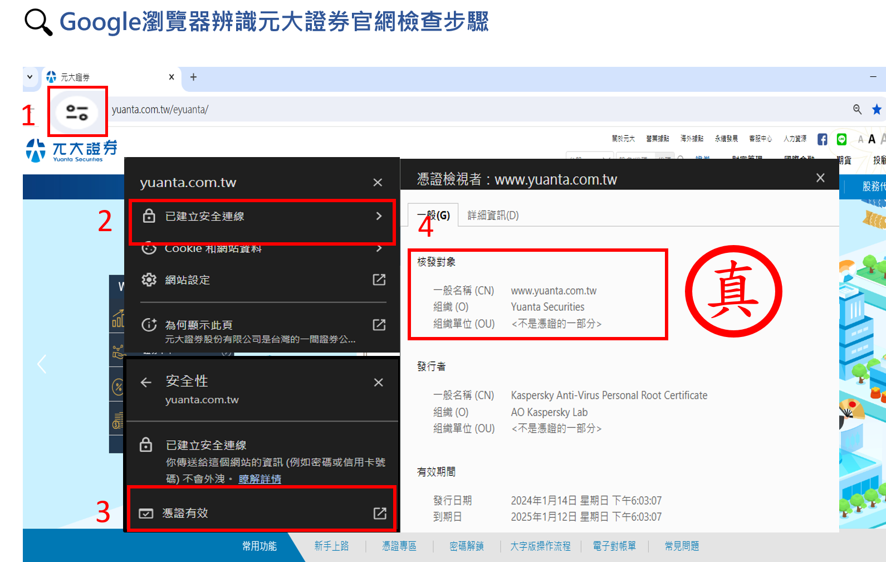Screen dimensions: 886x562
Task: Click lock icon in the 安全性 panel
Action: tap(146, 444)
